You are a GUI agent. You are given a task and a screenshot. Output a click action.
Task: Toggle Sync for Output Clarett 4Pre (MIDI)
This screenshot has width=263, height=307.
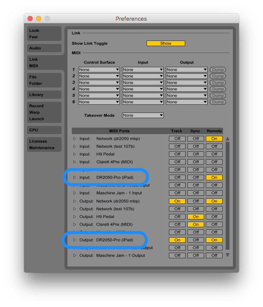[x=196, y=225]
